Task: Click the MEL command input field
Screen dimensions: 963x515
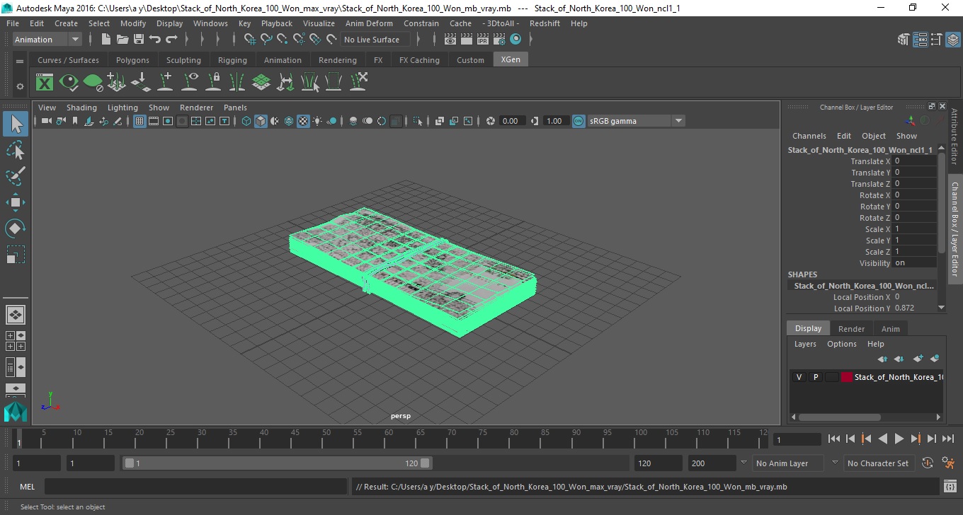Action: click(195, 487)
